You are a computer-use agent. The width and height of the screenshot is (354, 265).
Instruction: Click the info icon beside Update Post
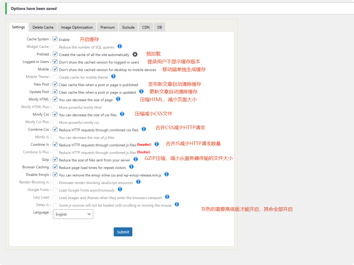coord(141,91)
